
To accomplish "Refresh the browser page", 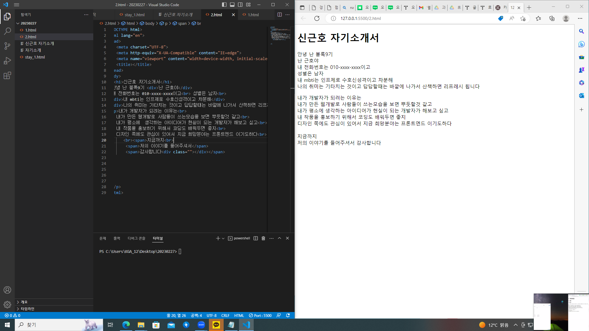I will (317, 18).
